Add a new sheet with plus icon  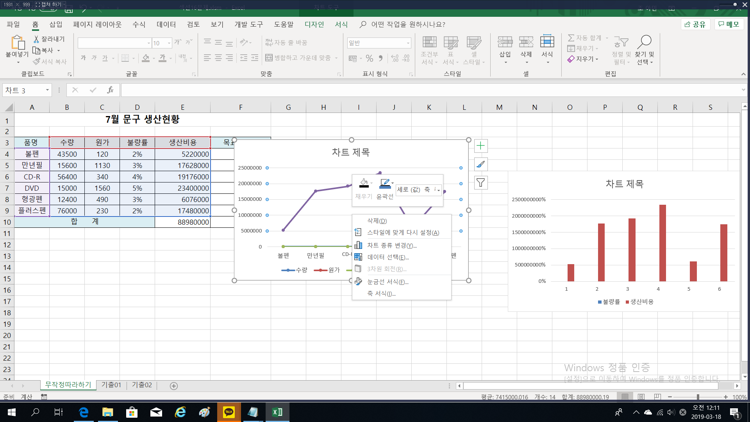pyautogui.click(x=174, y=386)
